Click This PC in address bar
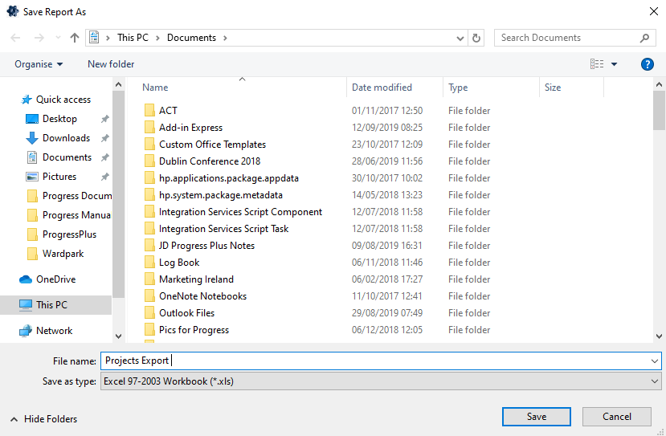666x436 pixels. pyautogui.click(x=133, y=38)
